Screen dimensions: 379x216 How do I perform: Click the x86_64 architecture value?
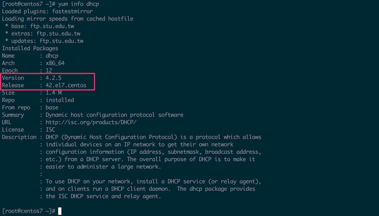click(x=55, y=63)
